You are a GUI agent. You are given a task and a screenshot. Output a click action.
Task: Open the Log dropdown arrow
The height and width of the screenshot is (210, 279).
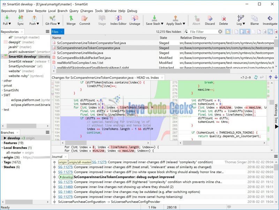[244, 24]
